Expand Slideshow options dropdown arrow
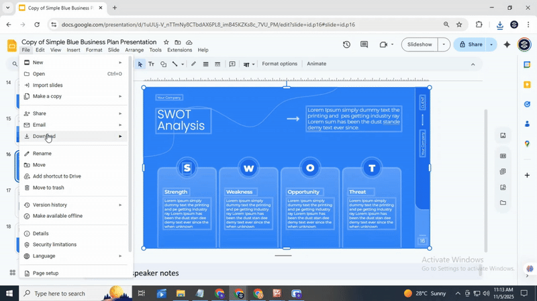 [x=443, y=45]
